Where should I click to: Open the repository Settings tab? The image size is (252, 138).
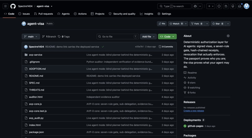(x=164, y=14)
